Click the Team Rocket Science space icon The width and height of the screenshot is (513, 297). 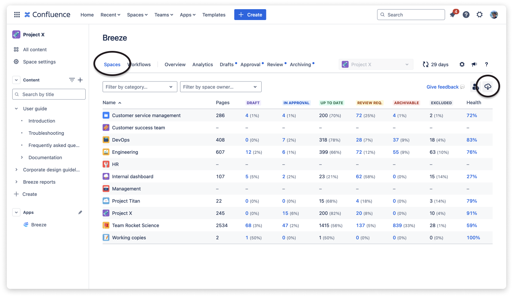(106, 225)
